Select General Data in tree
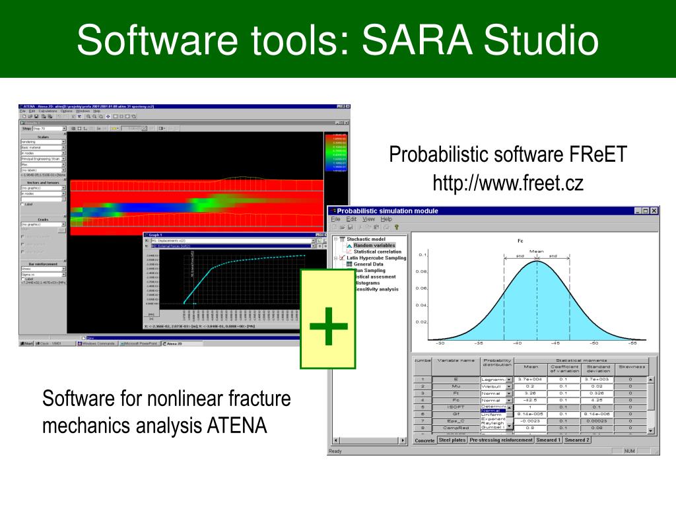 click(x=368, y=264)
